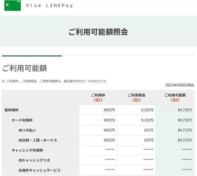Click the "ご利用可能額" section heading

coord(25,68)
